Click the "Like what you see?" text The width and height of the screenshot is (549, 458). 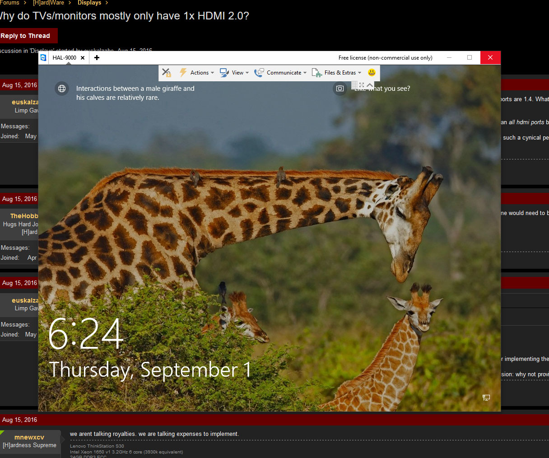click(383, 89)
